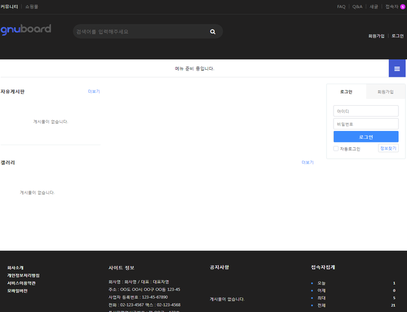Image resolution: width=407 pixels, height=312 pixels.
Task: Click the 아이디 input field
Action: [x=366, y=111]
